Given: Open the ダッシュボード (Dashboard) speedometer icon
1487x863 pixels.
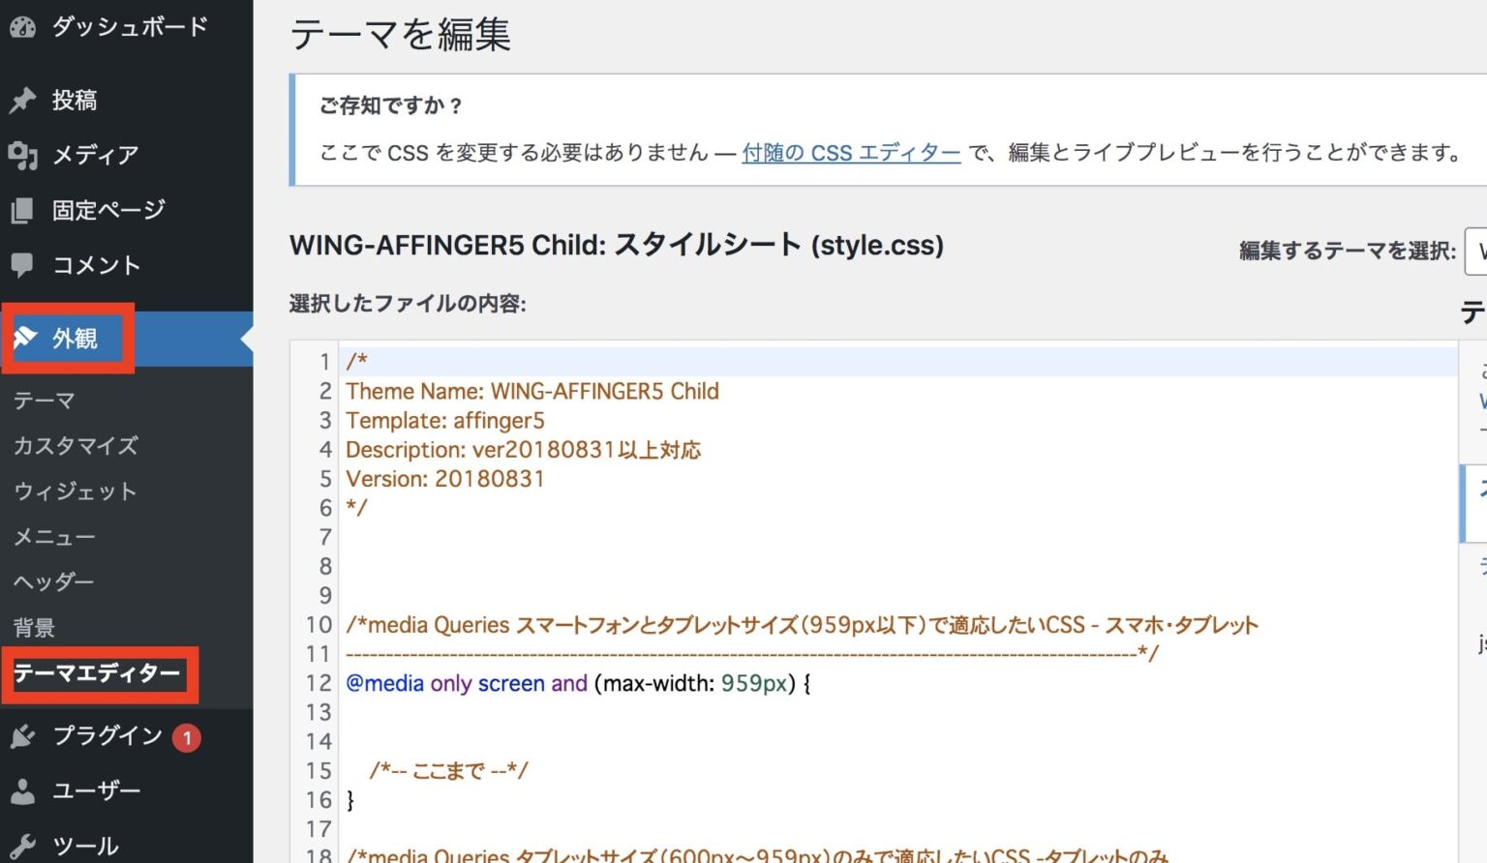Looking at the screenshot, I should tap(24, 26).
